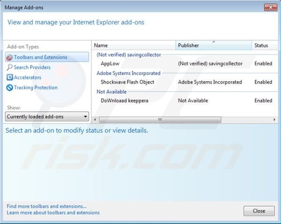This screenshot has height=224, width=281.
Task: Sort list by Status column header
Action: [265, 45]
